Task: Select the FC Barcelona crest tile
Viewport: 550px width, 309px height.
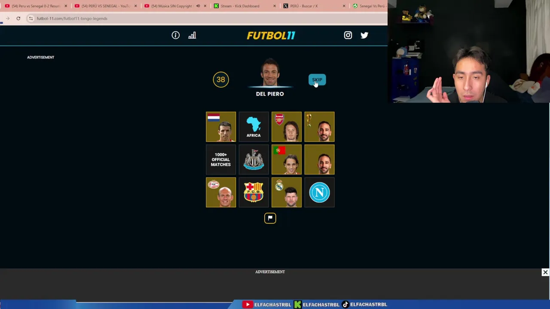Action: tap(254, 192)
